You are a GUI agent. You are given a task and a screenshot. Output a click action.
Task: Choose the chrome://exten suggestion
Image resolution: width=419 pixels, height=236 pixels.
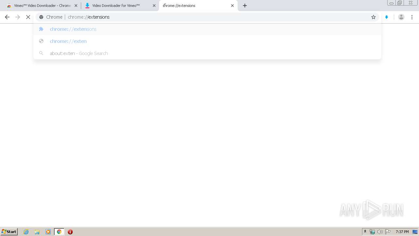click(207, 41)
